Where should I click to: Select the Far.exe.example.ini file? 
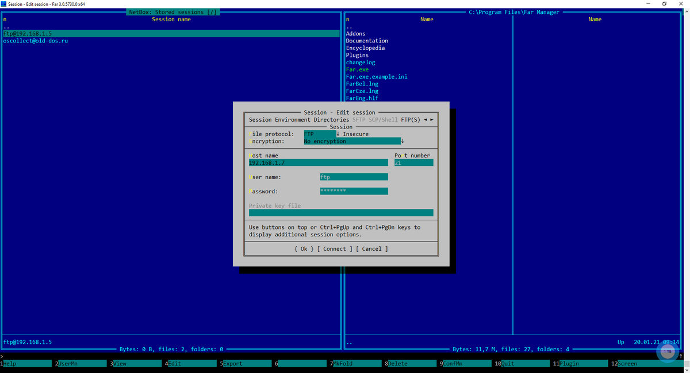pos(377,77)
